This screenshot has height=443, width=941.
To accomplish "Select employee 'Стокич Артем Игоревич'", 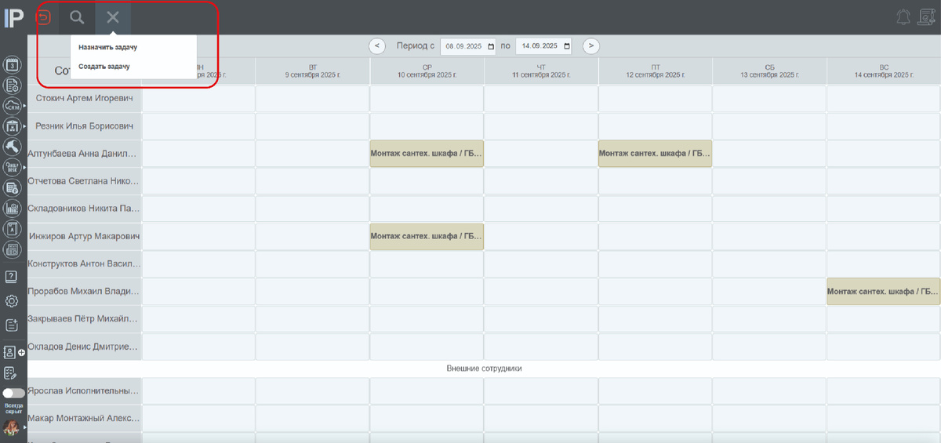I will [84, 99].
